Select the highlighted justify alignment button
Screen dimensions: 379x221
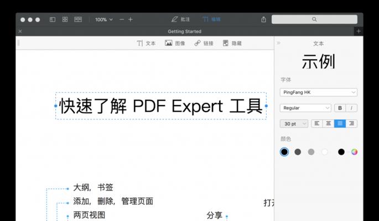coord(340,124)
